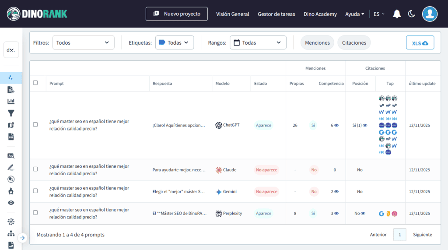Open the network star sidebar icon
The height and width of the screenshot is (250, 448).
(11, 222)
